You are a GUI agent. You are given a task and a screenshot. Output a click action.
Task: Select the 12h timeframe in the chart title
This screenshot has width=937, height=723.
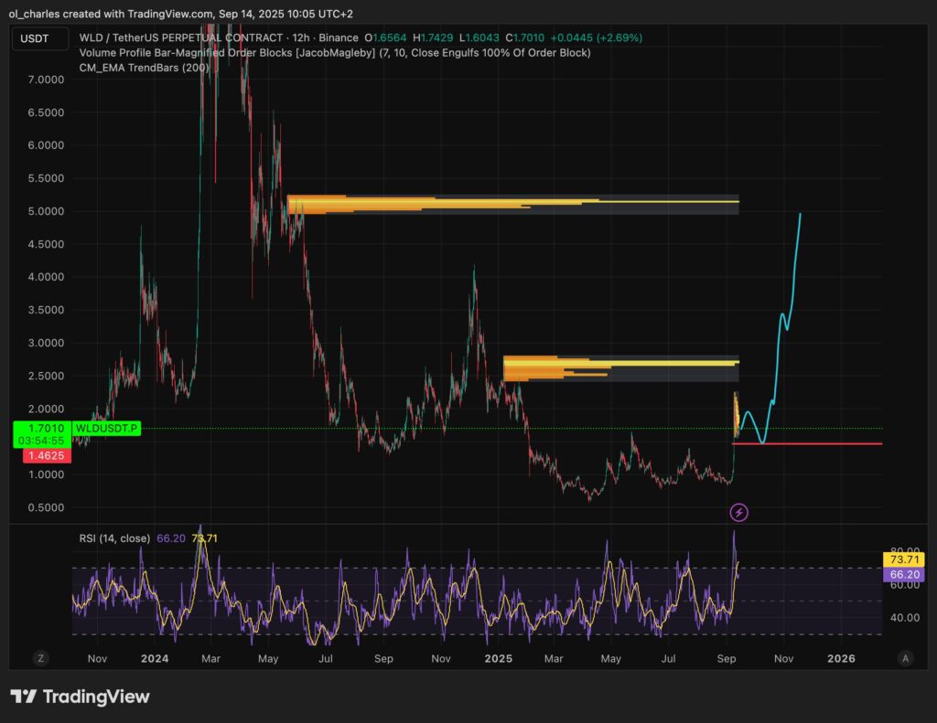click(x=299, y=37)
